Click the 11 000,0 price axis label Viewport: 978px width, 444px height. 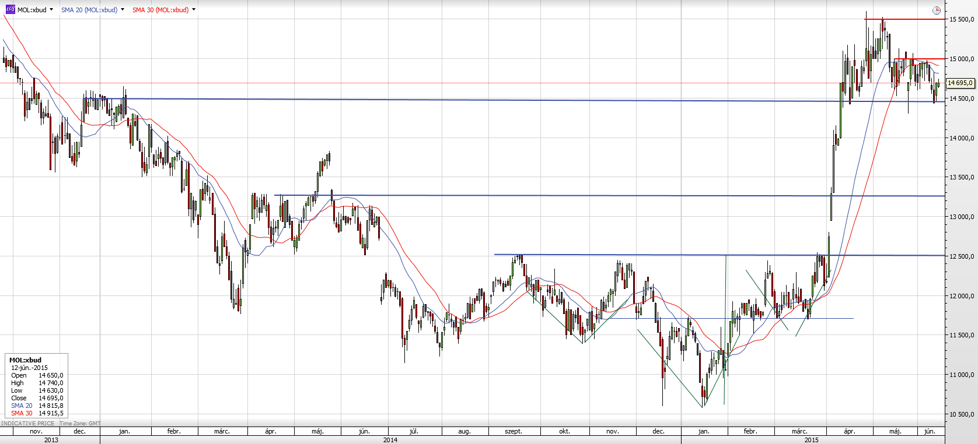point(962,375)
